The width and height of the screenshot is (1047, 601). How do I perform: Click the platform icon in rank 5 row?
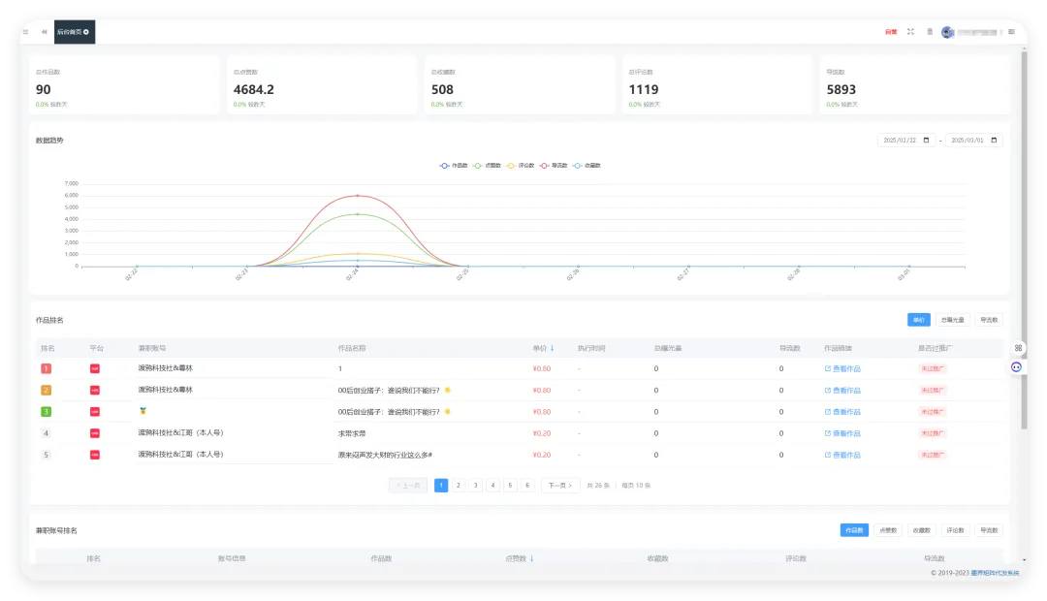coord(95,455)
